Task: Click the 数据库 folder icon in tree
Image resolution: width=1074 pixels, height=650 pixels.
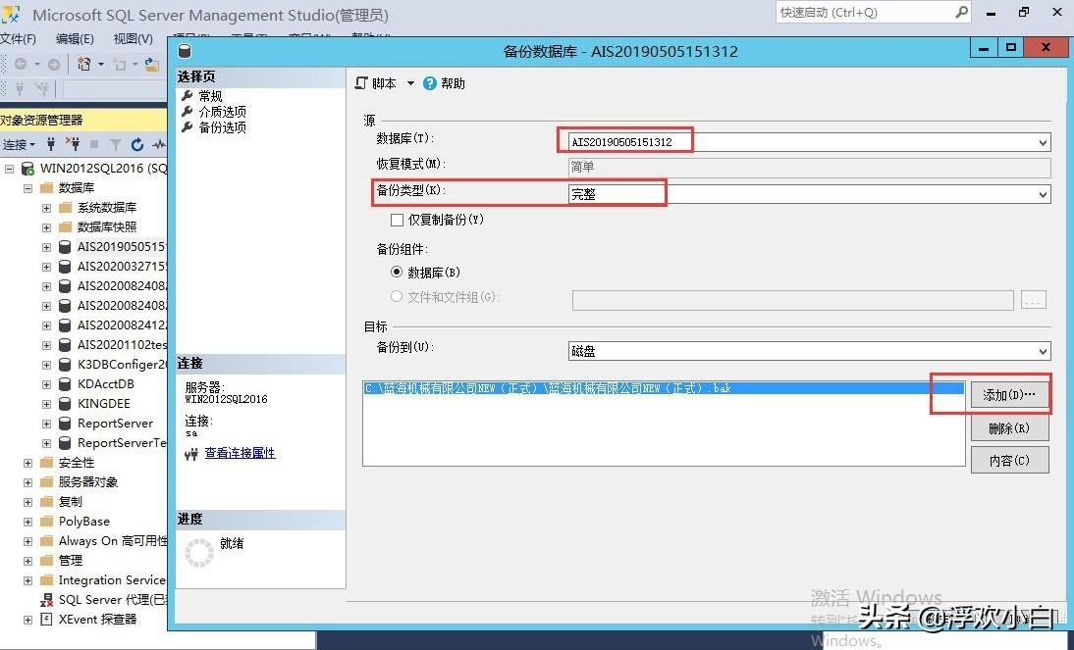Action: pos(46,188)
